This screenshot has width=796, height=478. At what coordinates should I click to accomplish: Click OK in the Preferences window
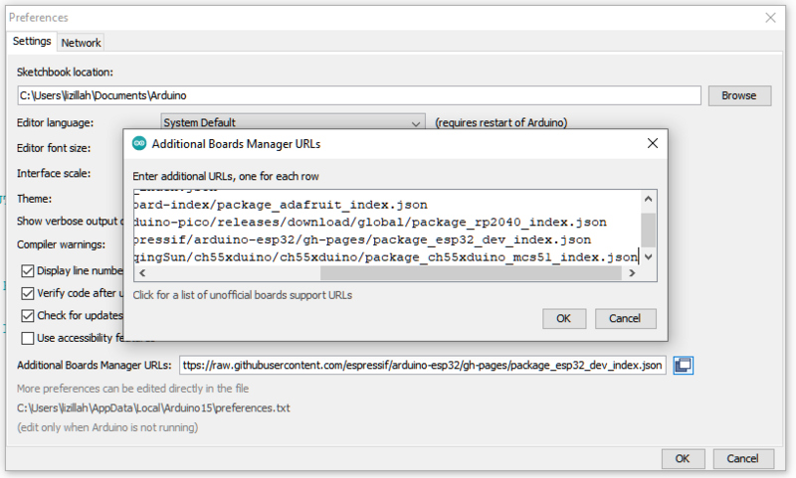[683, 459]
